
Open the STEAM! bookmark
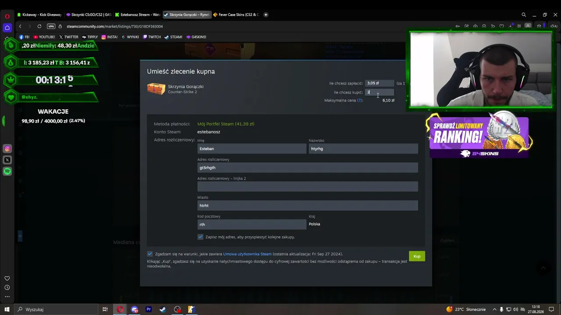(x=173, y=37)
